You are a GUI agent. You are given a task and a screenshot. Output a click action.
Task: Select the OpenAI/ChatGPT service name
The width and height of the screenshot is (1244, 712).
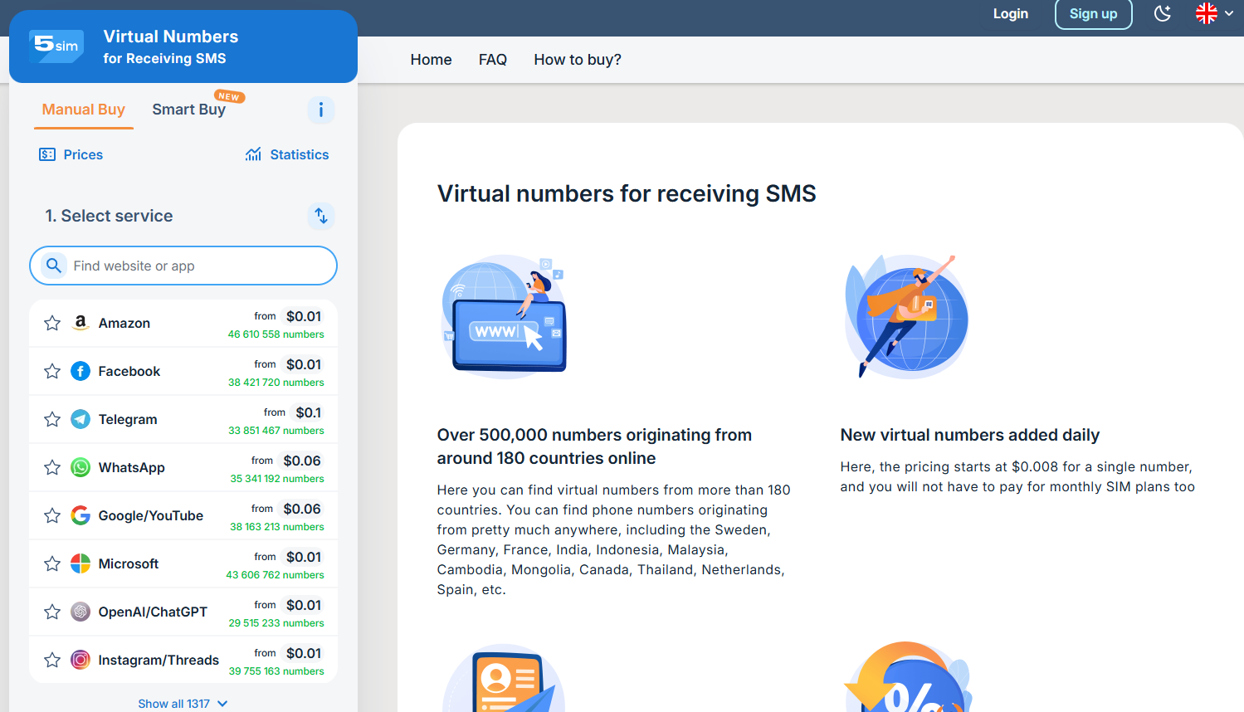pos(153,612)
